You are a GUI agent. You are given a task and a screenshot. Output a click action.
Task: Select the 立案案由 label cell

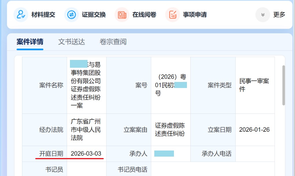tap(129, 130)
